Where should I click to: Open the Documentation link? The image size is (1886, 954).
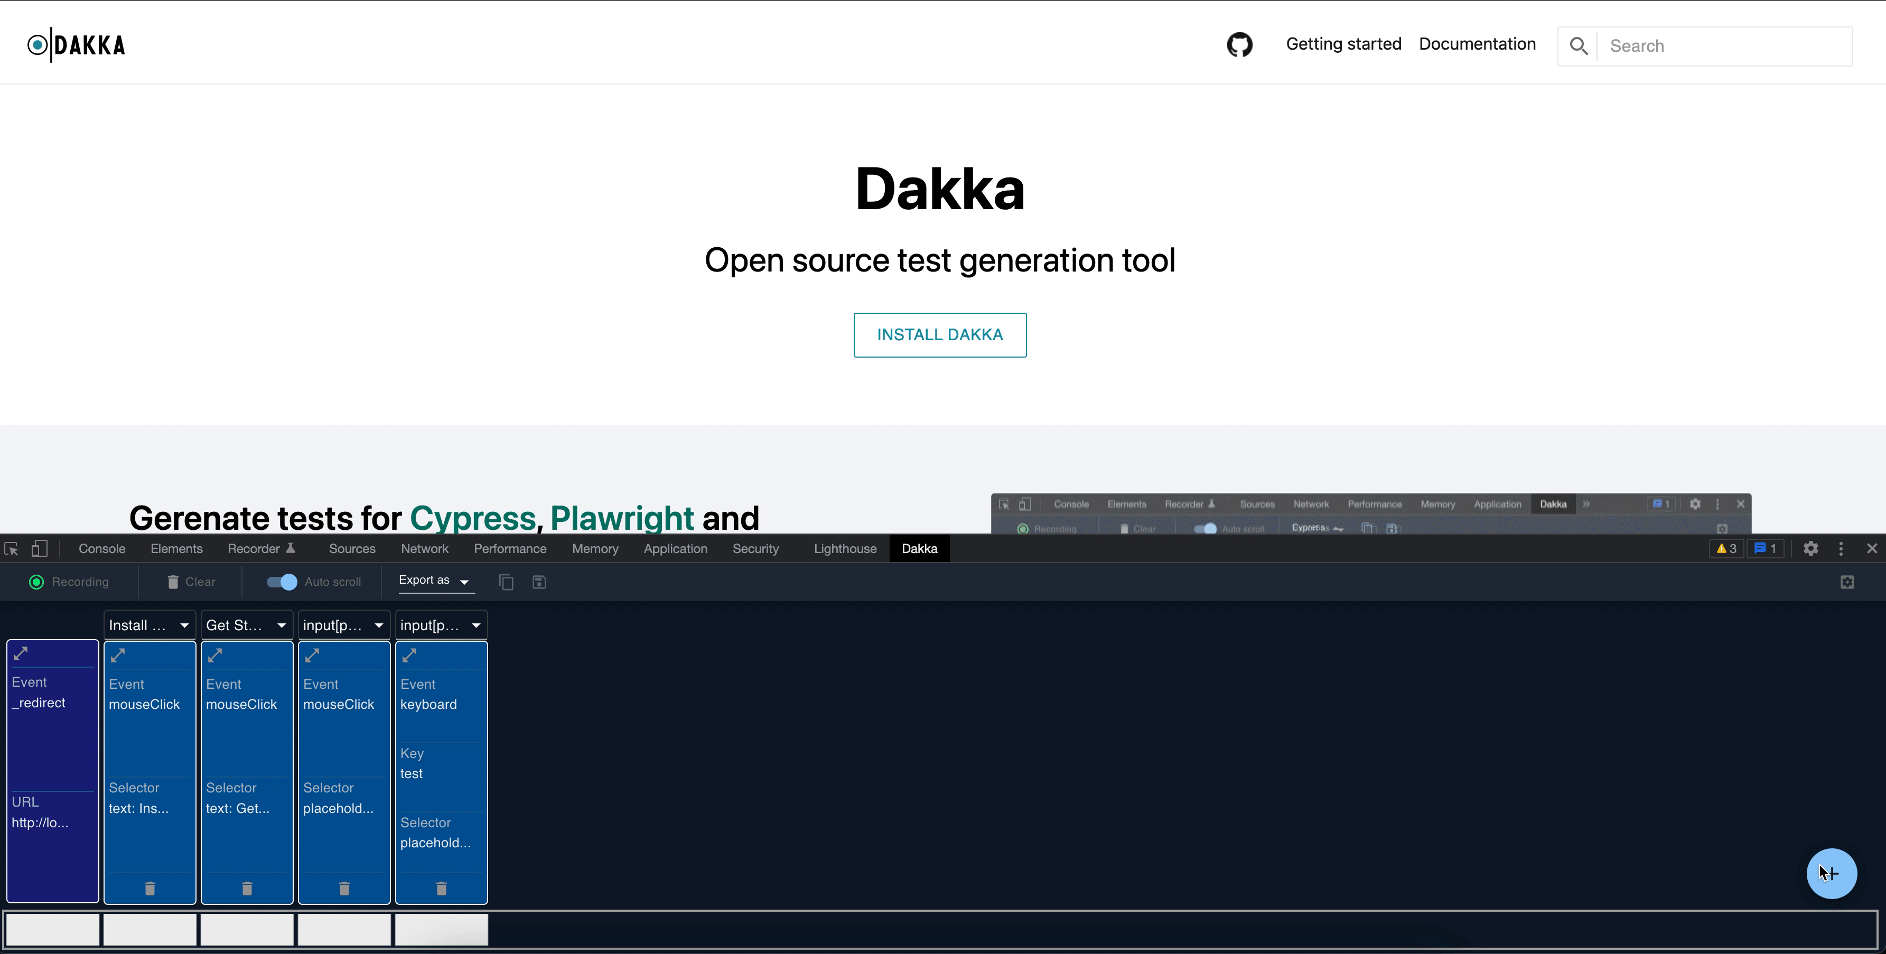click(x=1478, y=44)
